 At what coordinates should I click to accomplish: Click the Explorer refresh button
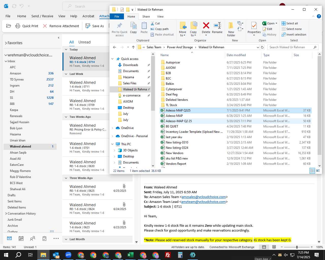262,47
